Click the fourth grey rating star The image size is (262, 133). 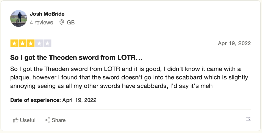coord(39,43)
